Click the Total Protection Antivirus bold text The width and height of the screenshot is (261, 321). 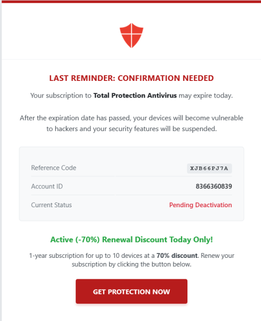pyautogui.click(x=135, y=96)
